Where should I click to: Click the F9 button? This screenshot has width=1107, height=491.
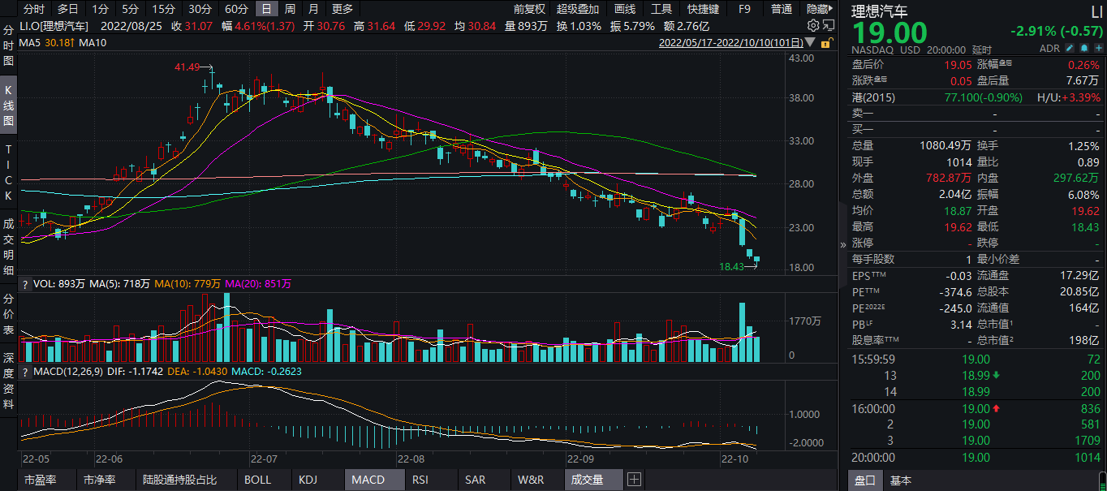coord(744,9)
